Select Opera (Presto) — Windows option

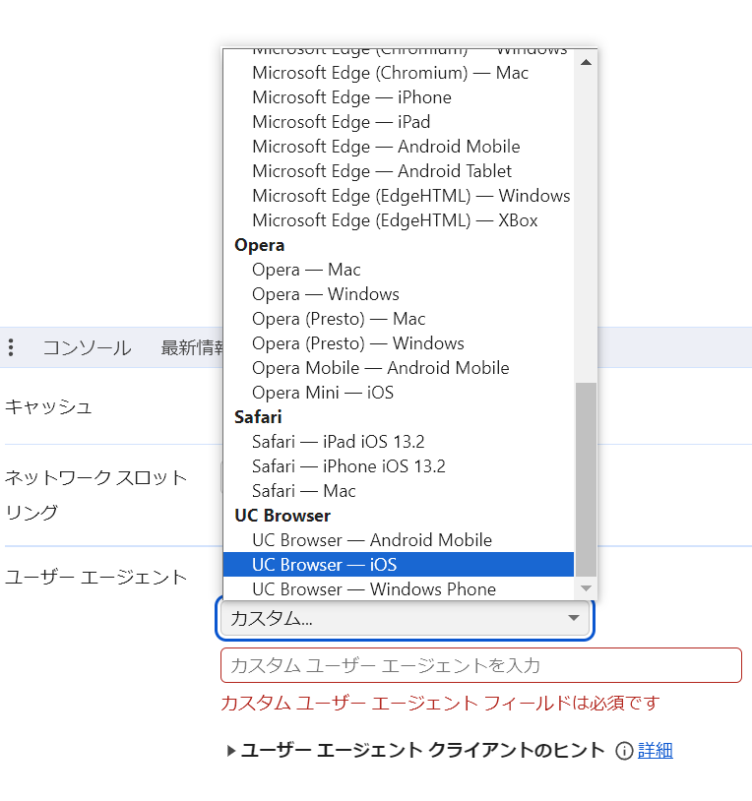357,343
